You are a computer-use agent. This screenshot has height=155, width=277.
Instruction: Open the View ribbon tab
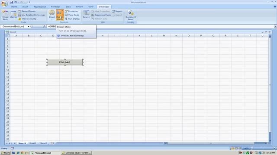91,7
